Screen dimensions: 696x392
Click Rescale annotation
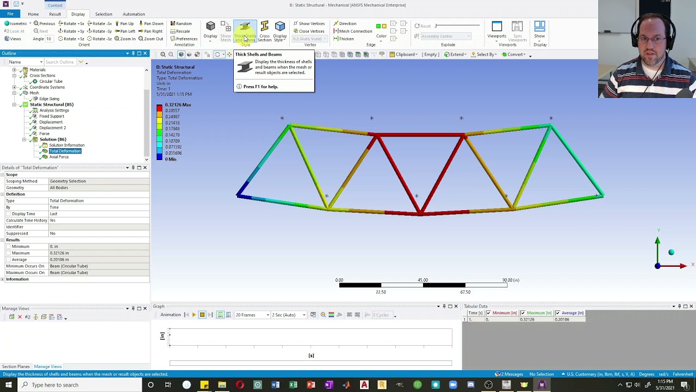180,32
